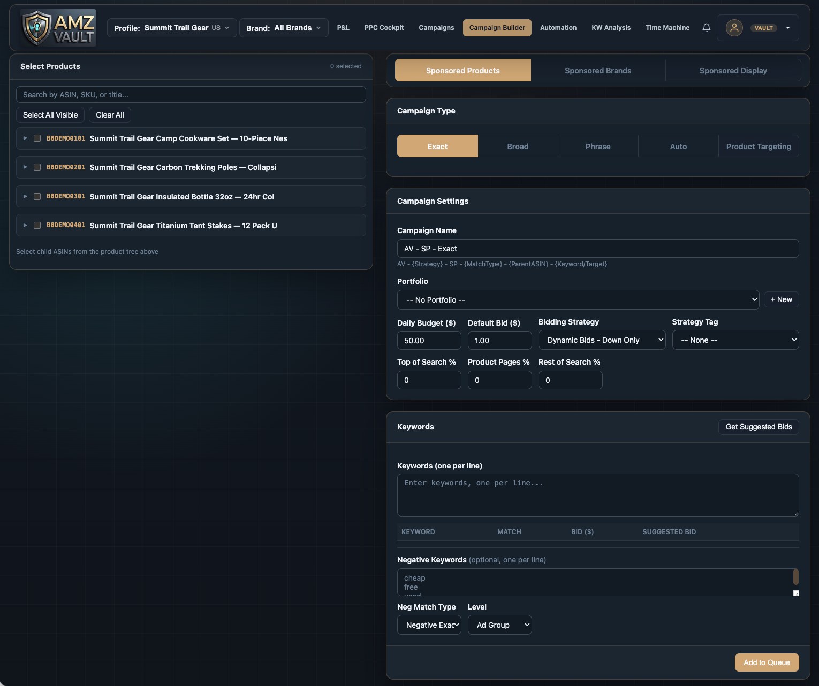Click Select All Visible
The width and height of the screenshot is (819, 686).
click(50, 115)
